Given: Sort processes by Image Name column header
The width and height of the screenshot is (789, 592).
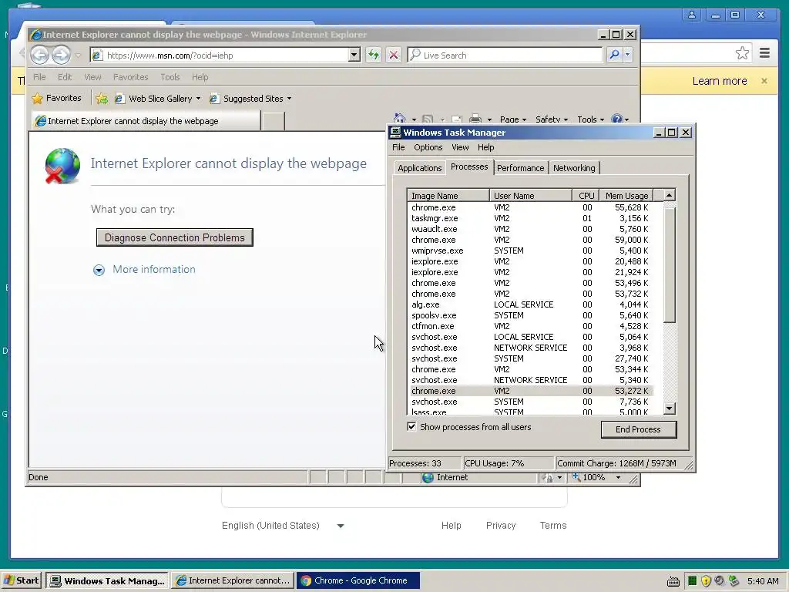Looking at the screenshot, I should point(448,196).
